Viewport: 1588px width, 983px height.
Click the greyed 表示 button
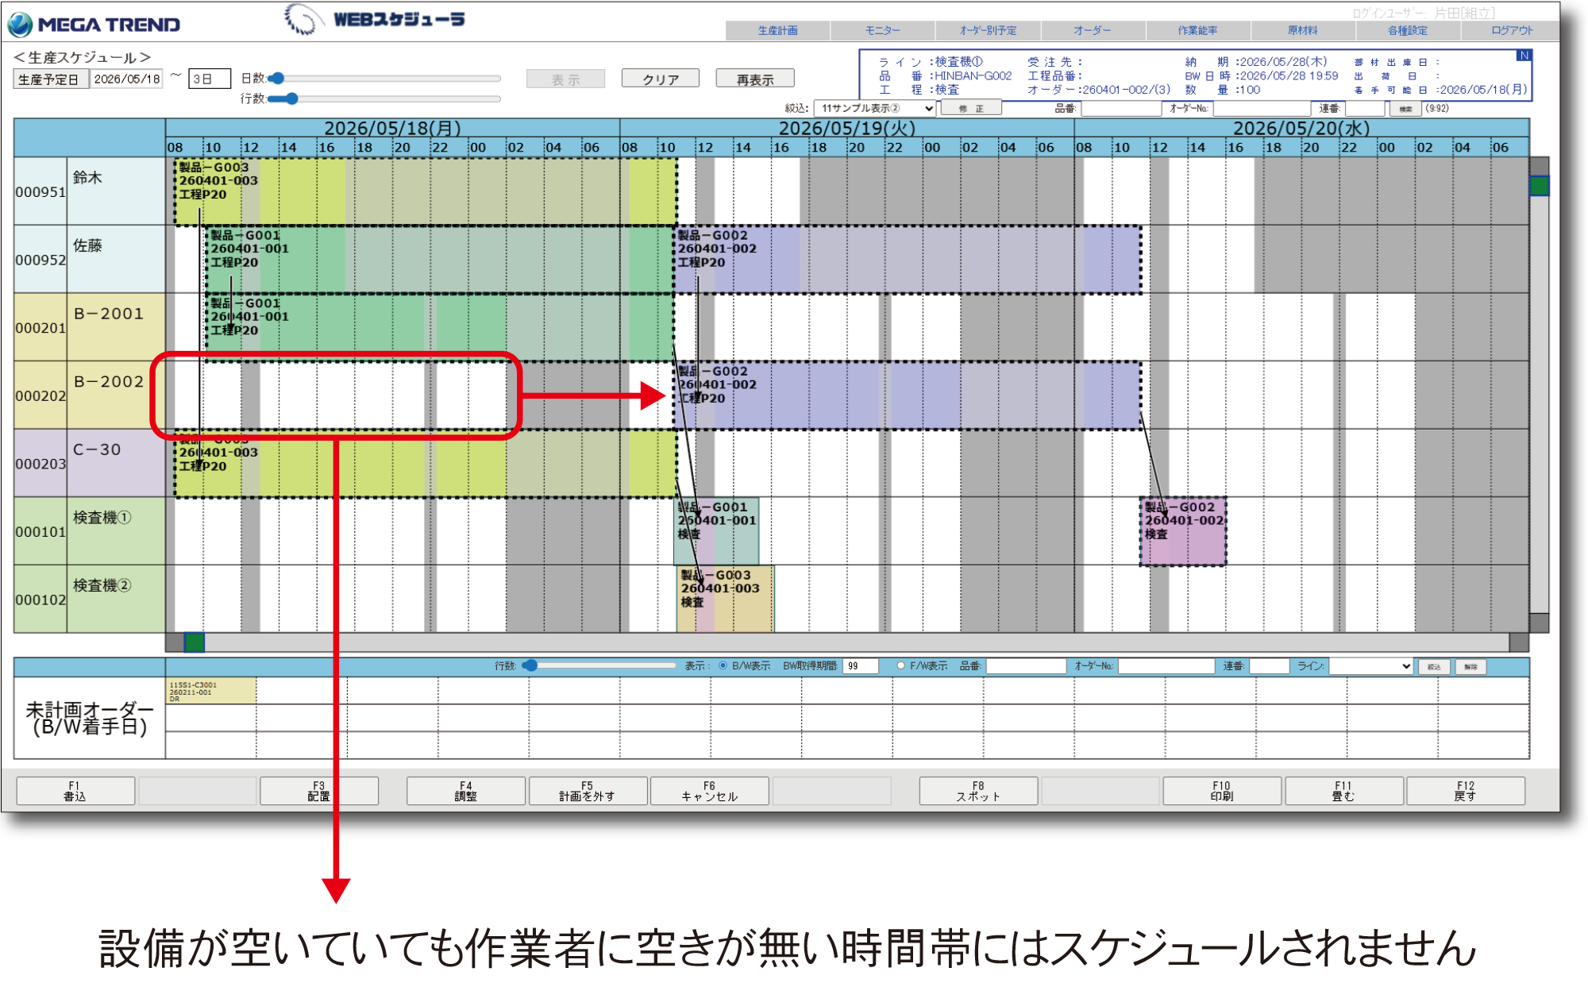click(565, 79)
